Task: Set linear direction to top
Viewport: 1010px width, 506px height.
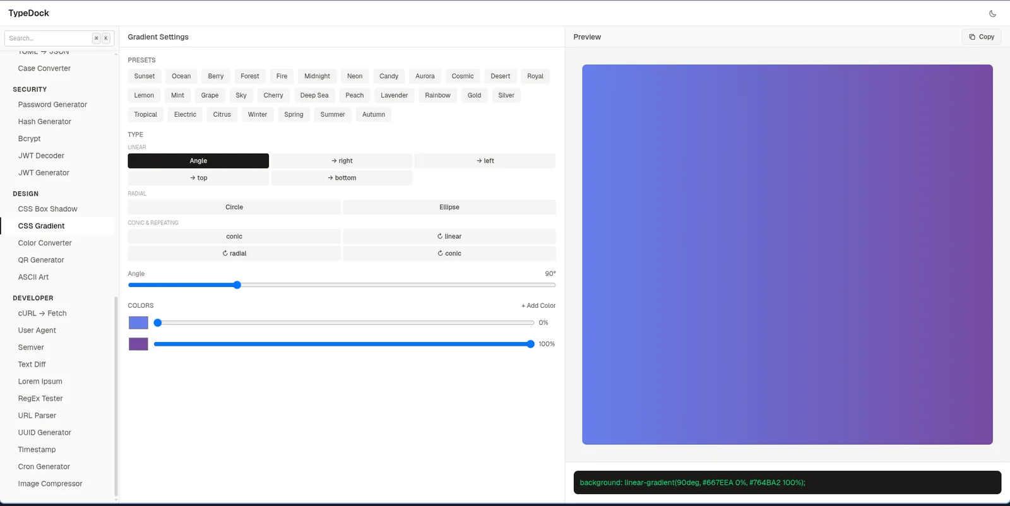Action: click(x=198, y=178)
